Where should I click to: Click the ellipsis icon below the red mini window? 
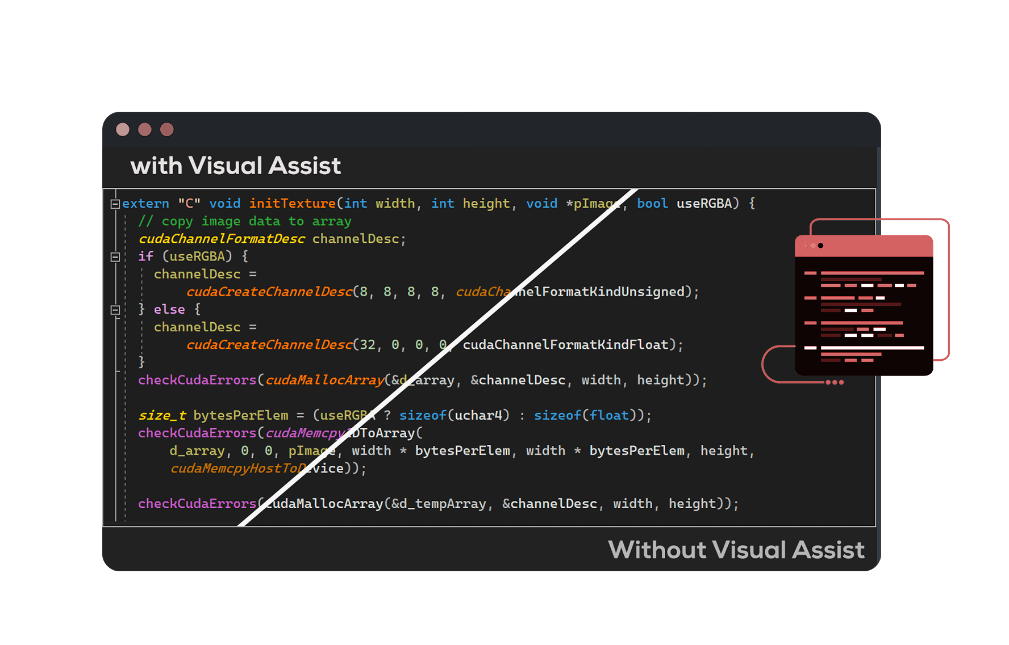coord(834,382)
